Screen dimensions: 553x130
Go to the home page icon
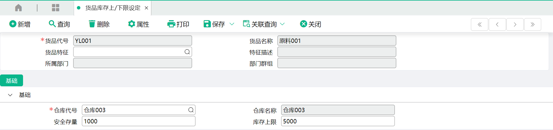pyautogui.click(x=18, y=8)
